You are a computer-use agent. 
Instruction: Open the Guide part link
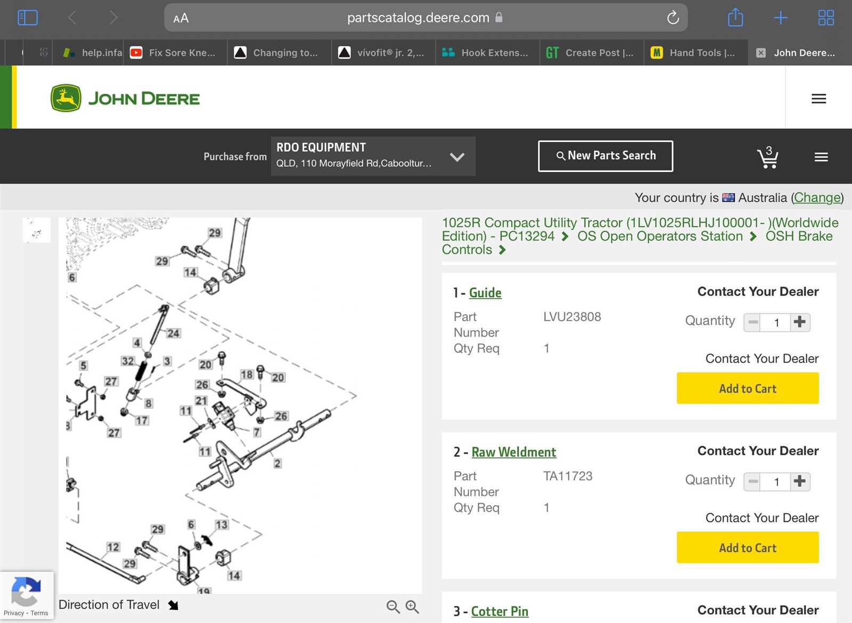[x=485, y=293]
